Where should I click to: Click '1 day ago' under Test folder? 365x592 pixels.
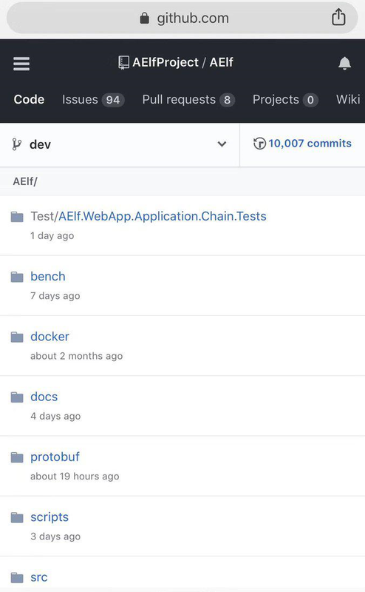point(52,235)
